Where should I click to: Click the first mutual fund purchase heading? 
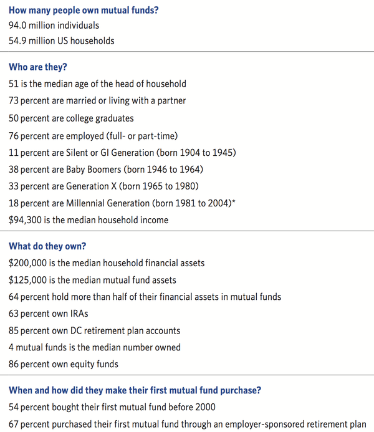coord(135,390)
